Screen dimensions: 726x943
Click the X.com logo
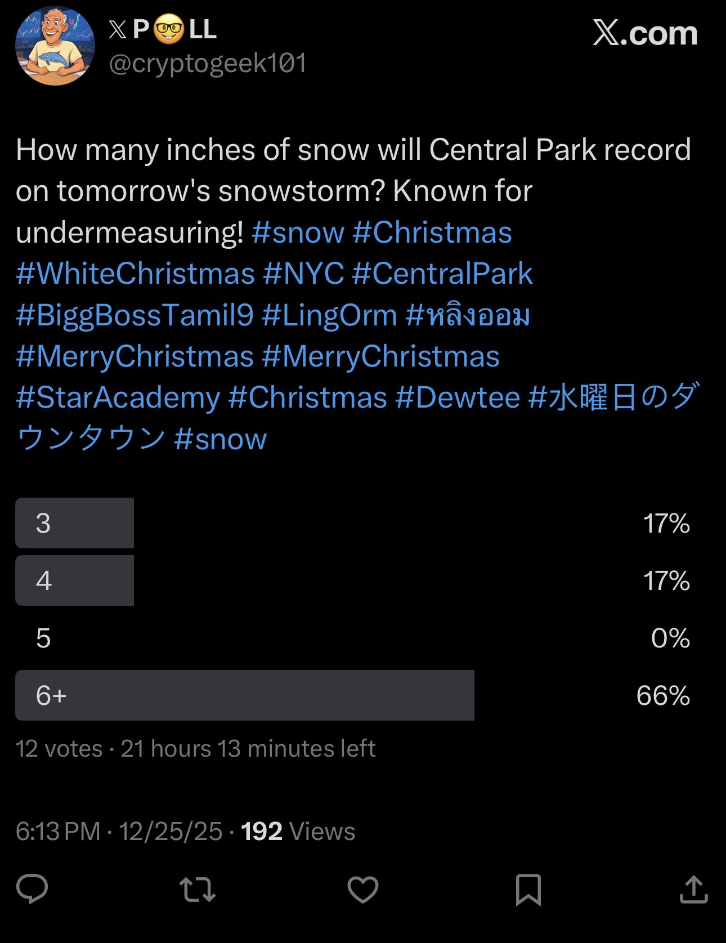click(645, 33)
